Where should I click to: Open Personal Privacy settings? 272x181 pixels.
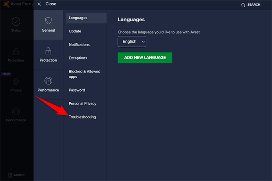coord(82,104)
